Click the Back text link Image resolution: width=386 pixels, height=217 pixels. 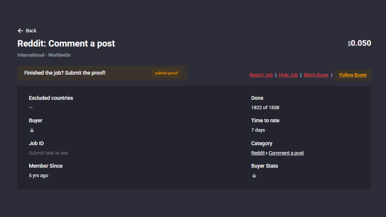(31, 31)
